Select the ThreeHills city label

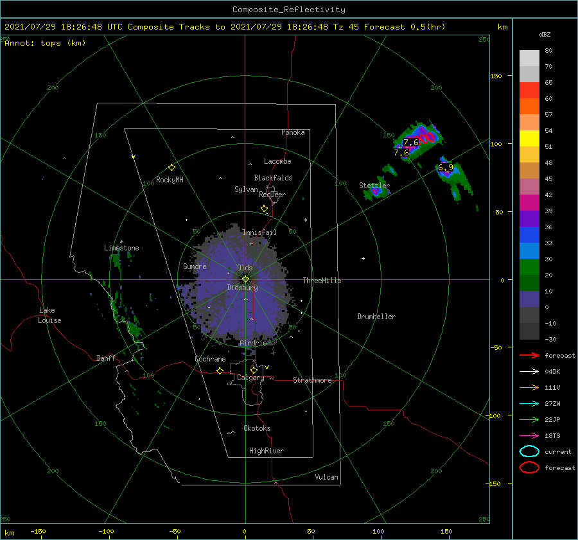[322, 281]
